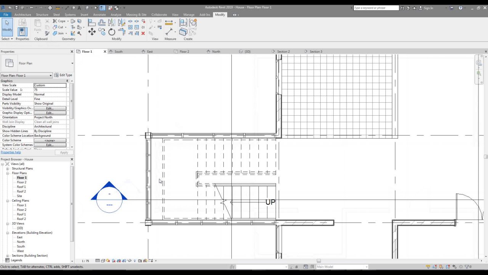Click the Apply button in Properties
488x275 pixels.
point(64,152)
